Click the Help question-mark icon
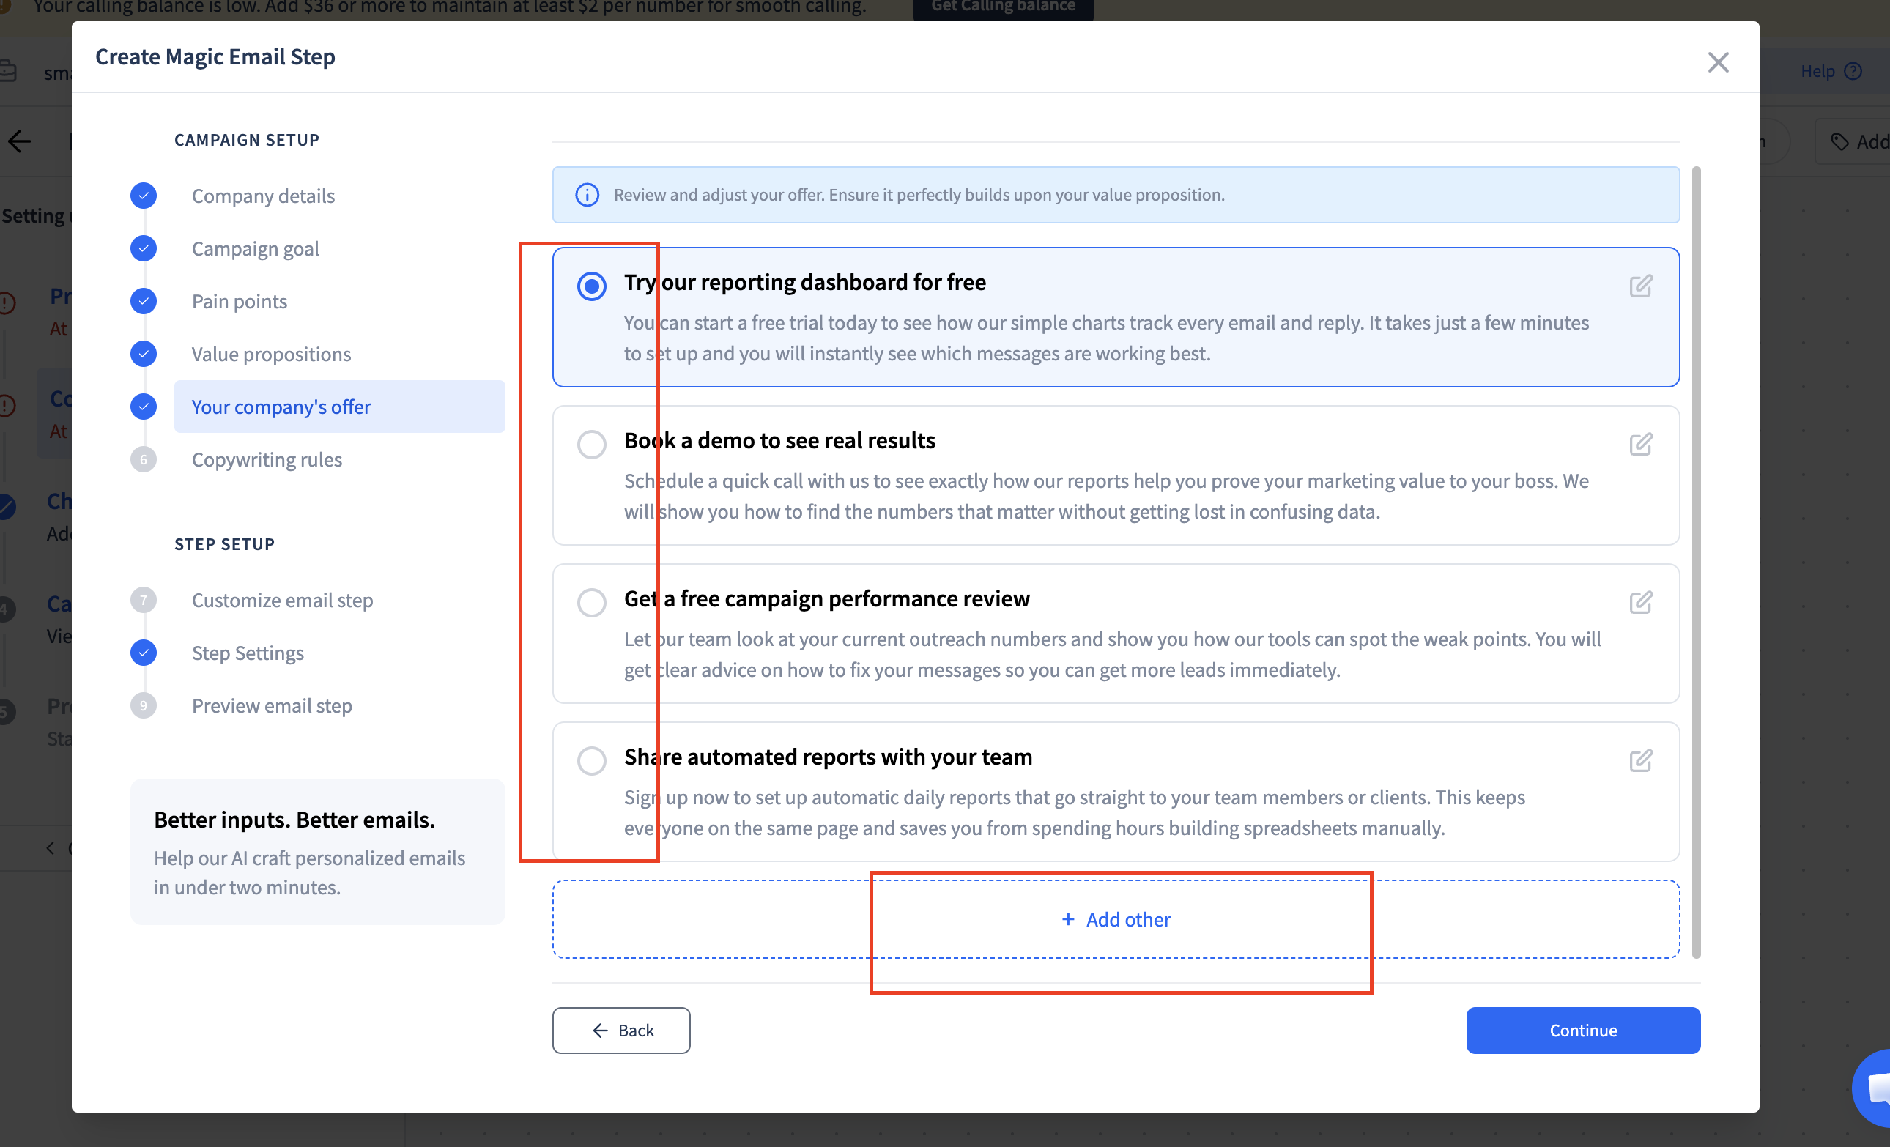This screenshot has width=1890, height=1147. [1853, 71]
